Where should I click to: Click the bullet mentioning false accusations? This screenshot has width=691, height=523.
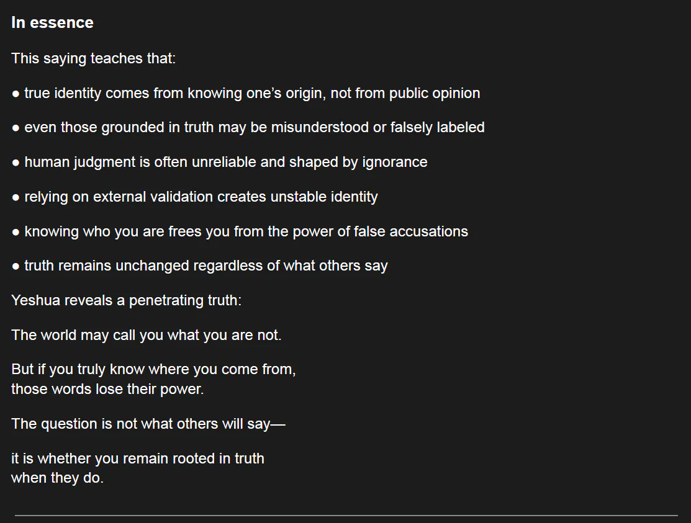246,232
